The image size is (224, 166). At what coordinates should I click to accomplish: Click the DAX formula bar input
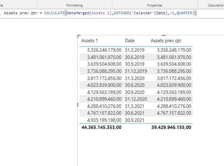tap(112, 13)
